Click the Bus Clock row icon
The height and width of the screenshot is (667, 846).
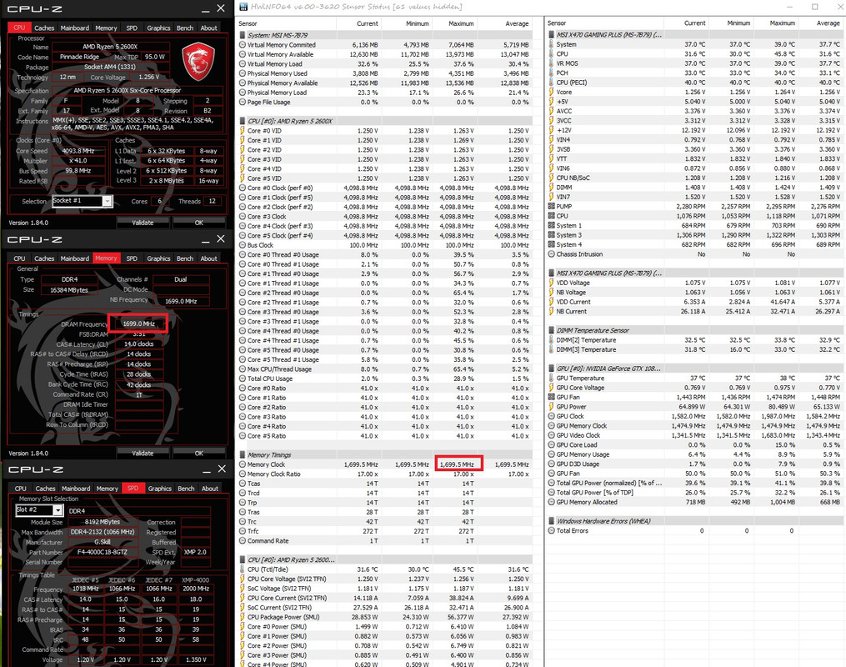point(243,245)
